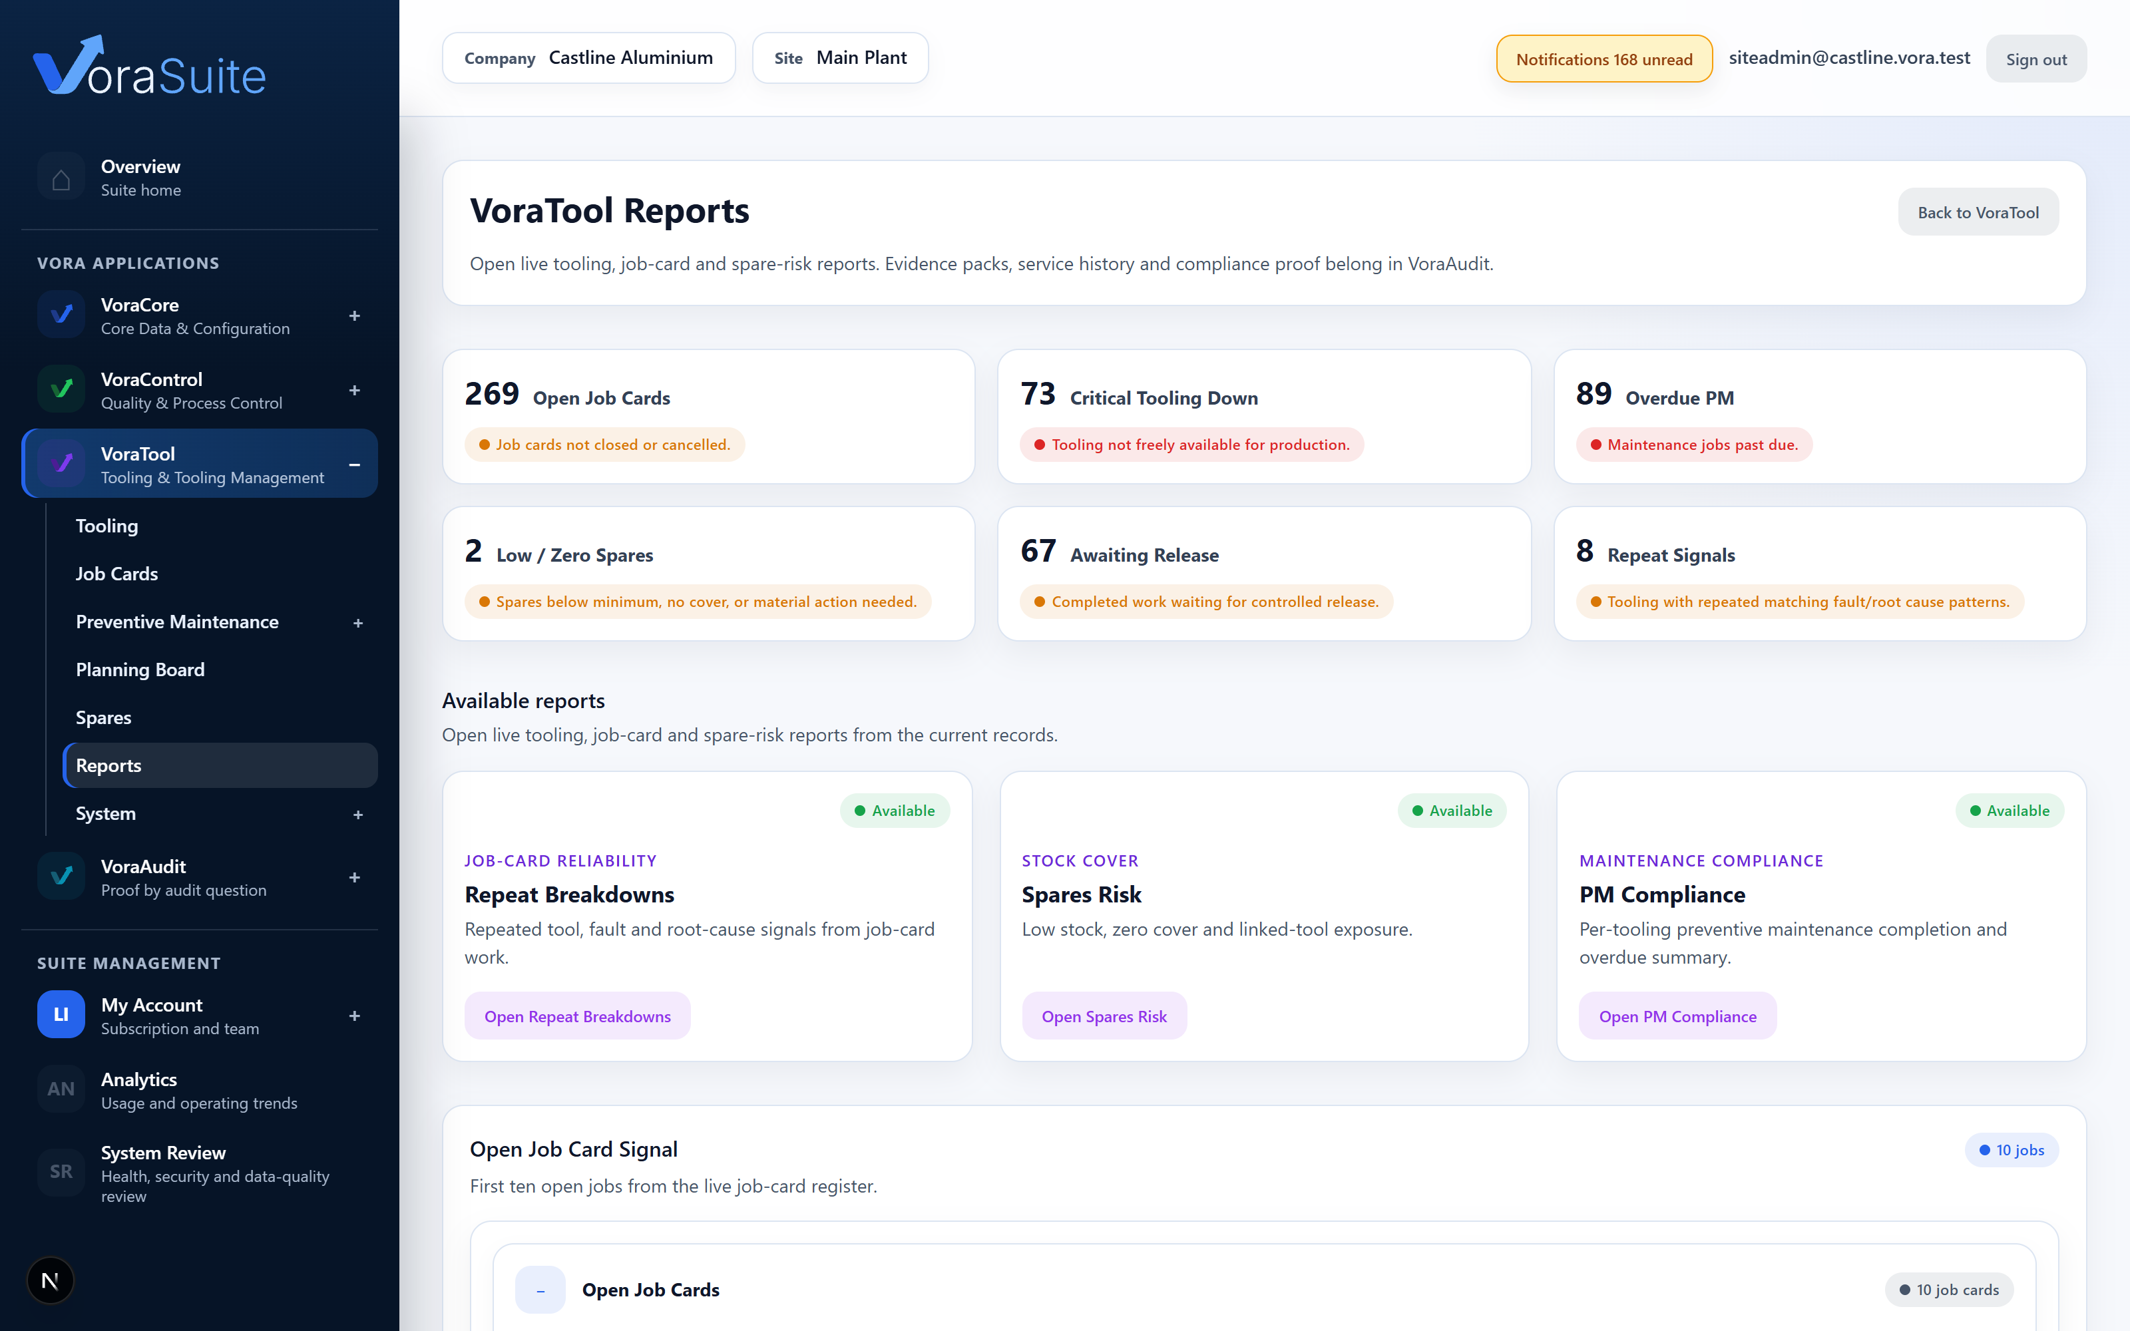Open the 8 Repeat Signals card

1819,573
